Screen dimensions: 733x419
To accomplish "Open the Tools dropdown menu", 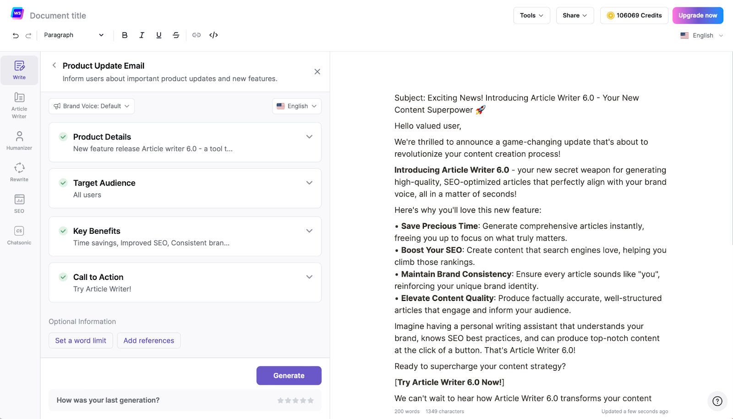I will coord(531,16).
